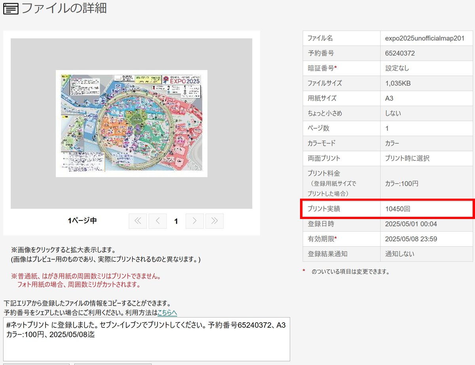Click the ファイルサイズ value 1,035KB

pos(398,83)
